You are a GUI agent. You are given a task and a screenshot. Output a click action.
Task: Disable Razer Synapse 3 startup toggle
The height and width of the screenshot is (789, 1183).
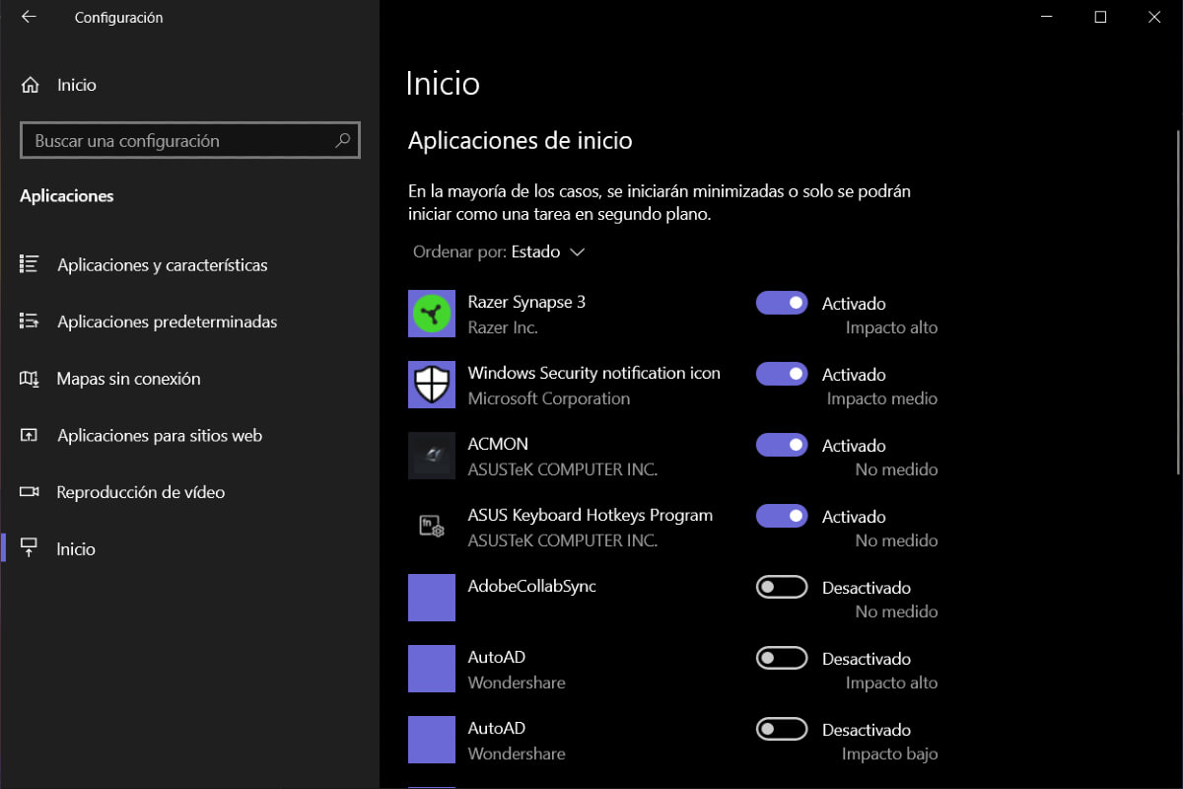(782, 303)
